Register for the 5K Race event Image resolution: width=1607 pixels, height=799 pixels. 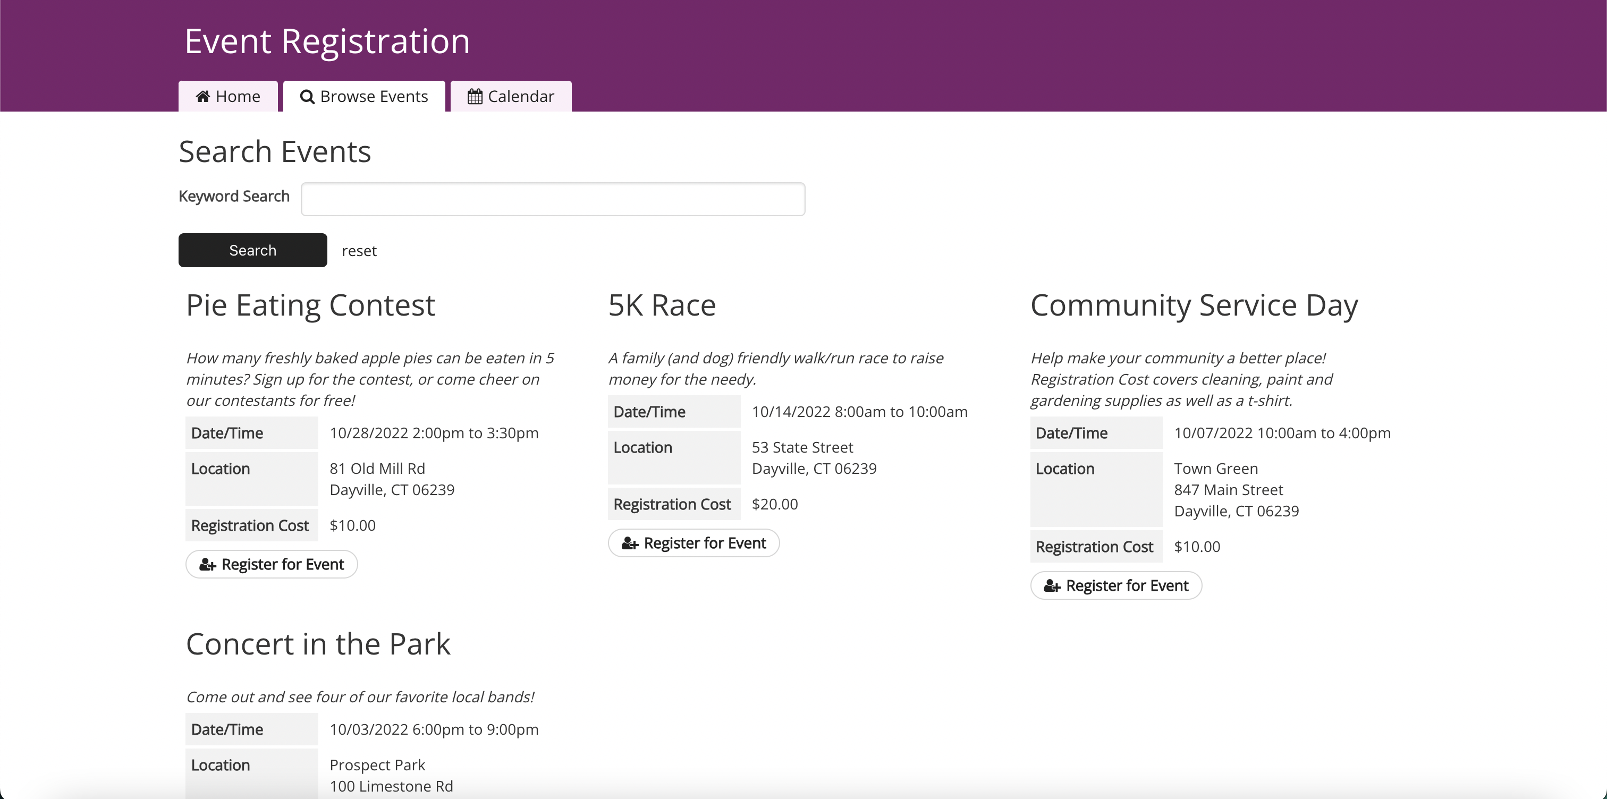click(693, 543)
